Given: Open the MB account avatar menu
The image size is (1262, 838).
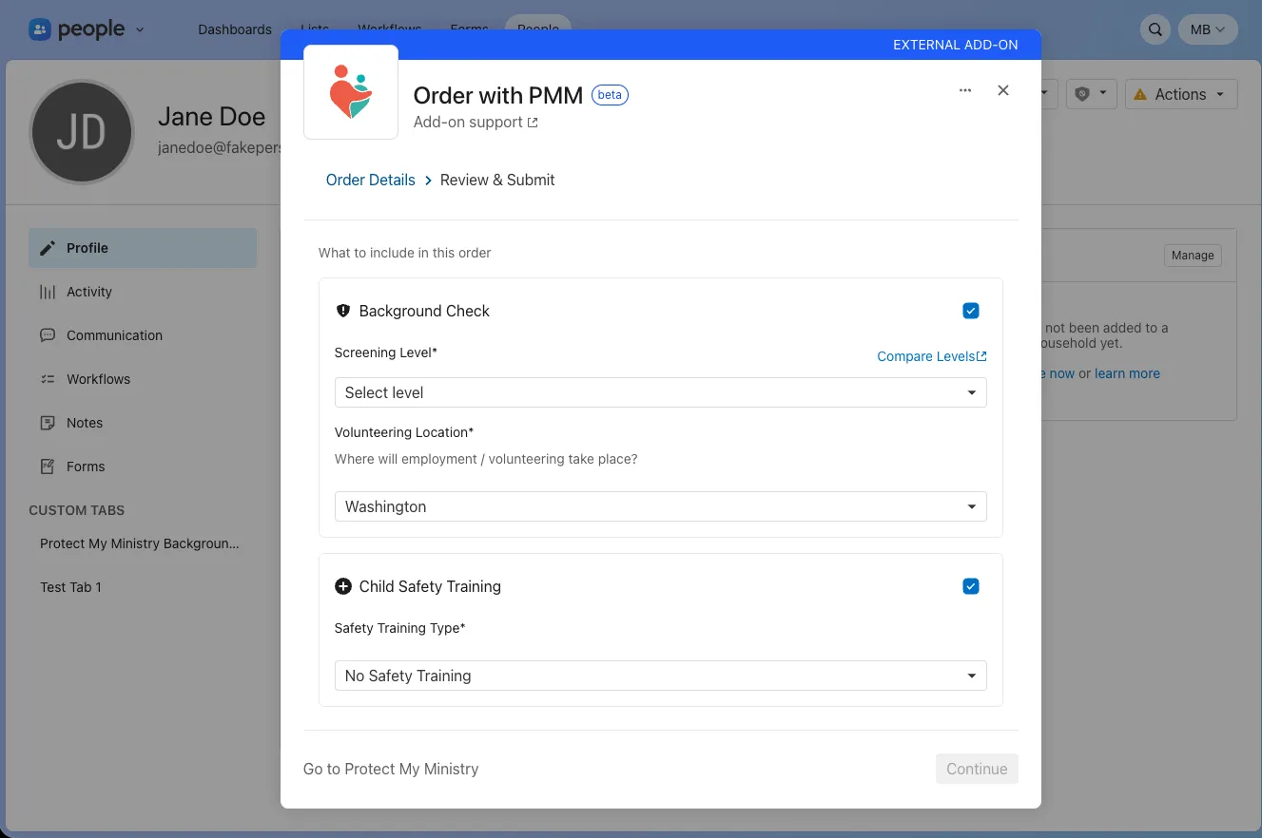Looking at the screenshot, I should pyautogui.click(x=1207, y=29).
